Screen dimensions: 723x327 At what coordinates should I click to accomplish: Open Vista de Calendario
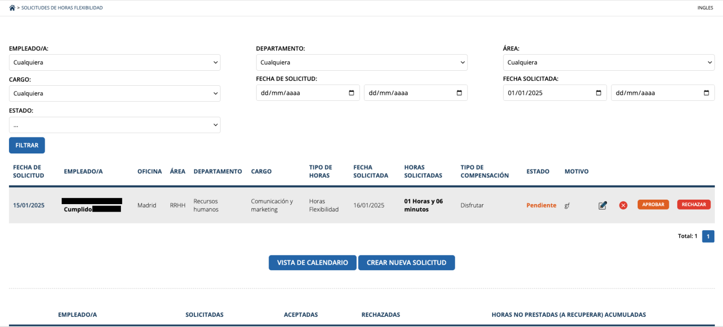312,263
